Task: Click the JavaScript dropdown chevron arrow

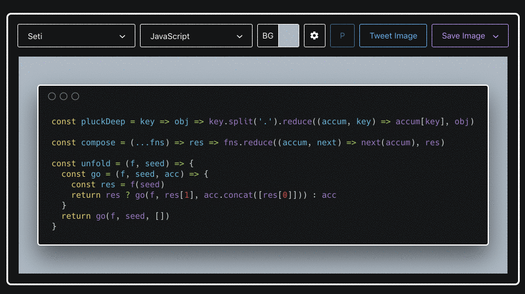Action: (x=239, y=37)
